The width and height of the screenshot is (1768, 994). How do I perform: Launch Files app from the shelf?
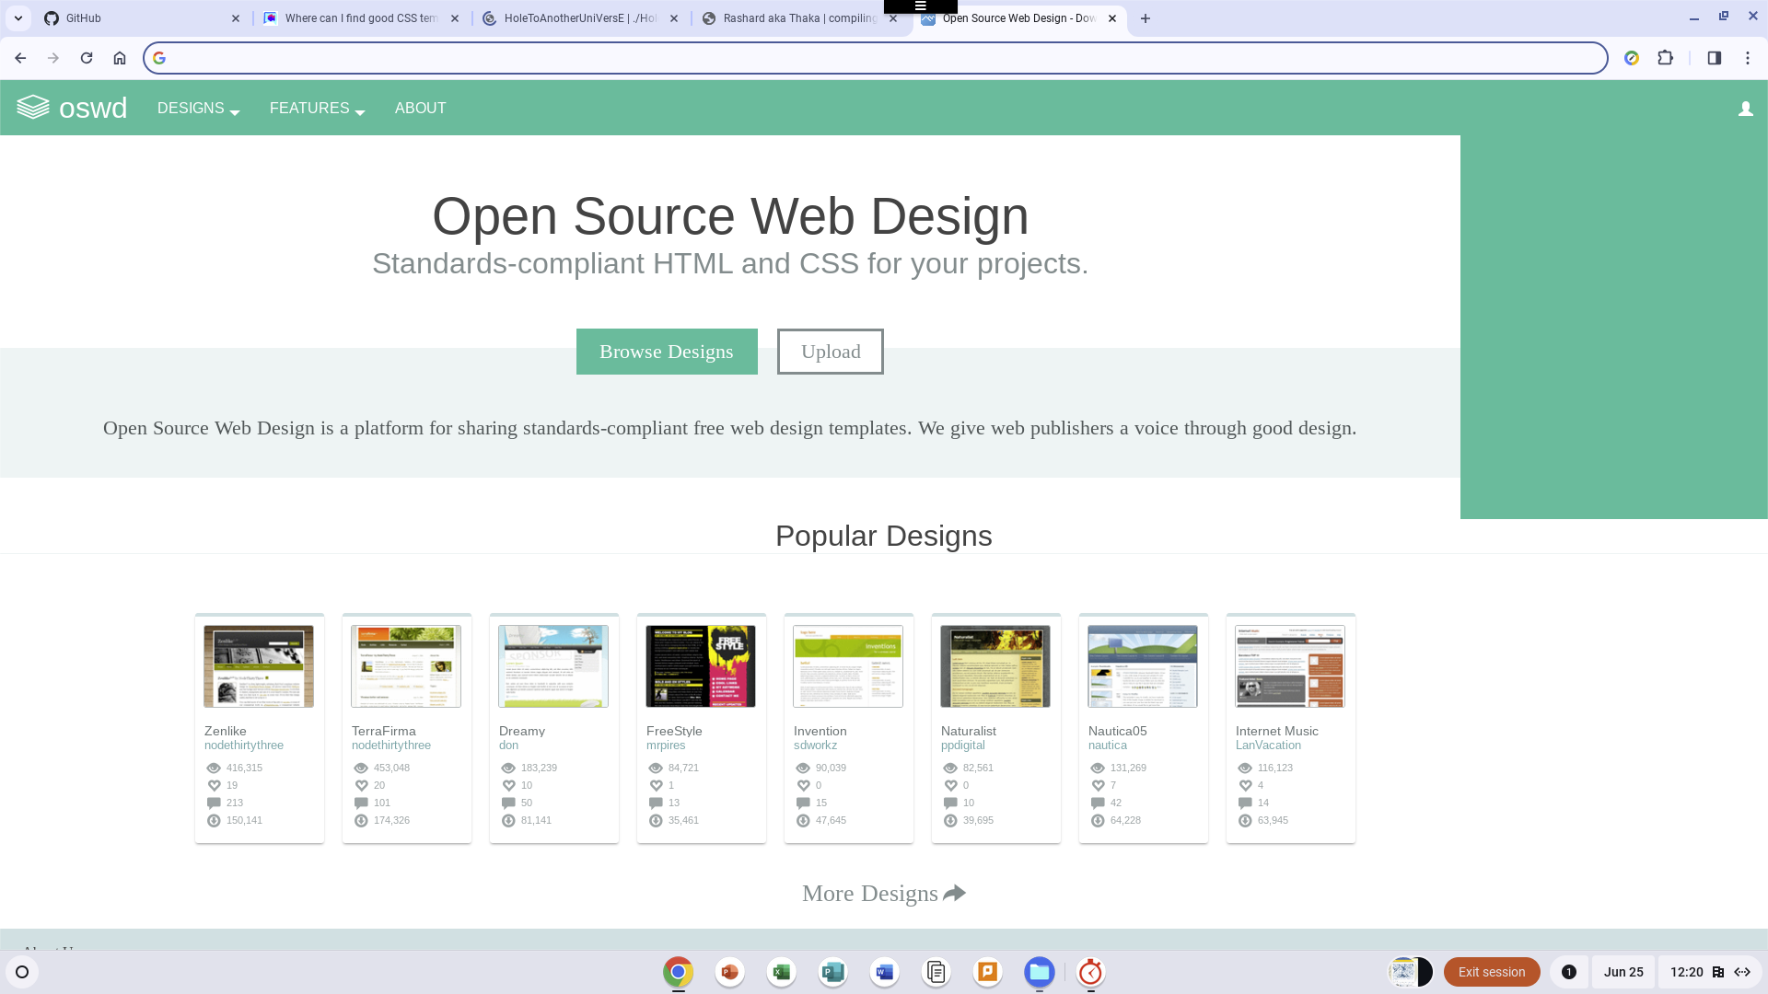[x=1039, y=972]
